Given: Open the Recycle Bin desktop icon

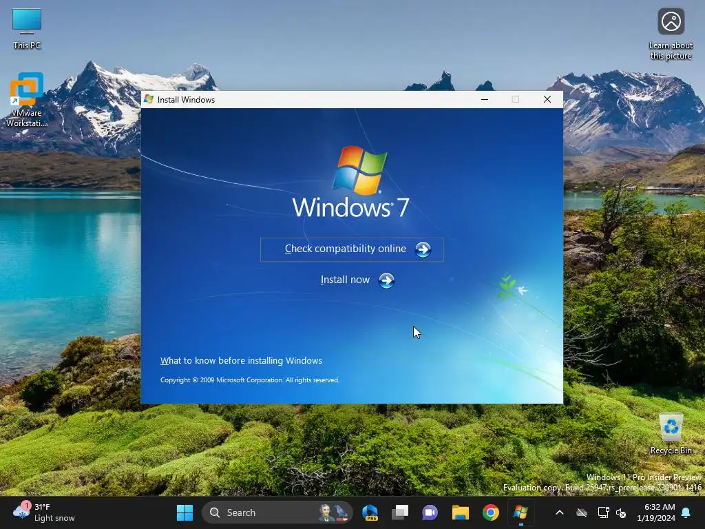Looking at the screenshot, I should (x=671, y=434).
